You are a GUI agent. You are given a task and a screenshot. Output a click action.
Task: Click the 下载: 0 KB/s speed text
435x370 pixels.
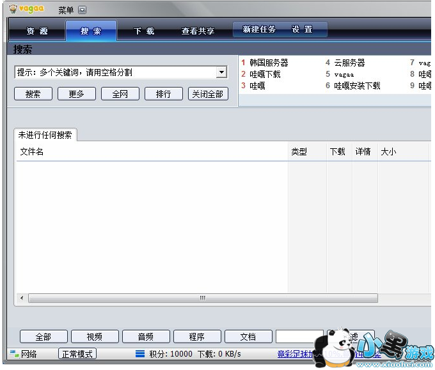(219, 354)
